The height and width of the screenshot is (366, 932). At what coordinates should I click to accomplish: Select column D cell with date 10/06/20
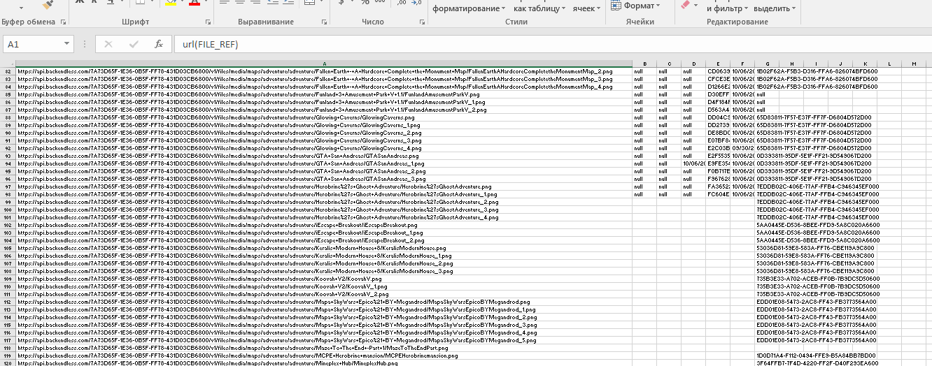click(x=694, y=163)
